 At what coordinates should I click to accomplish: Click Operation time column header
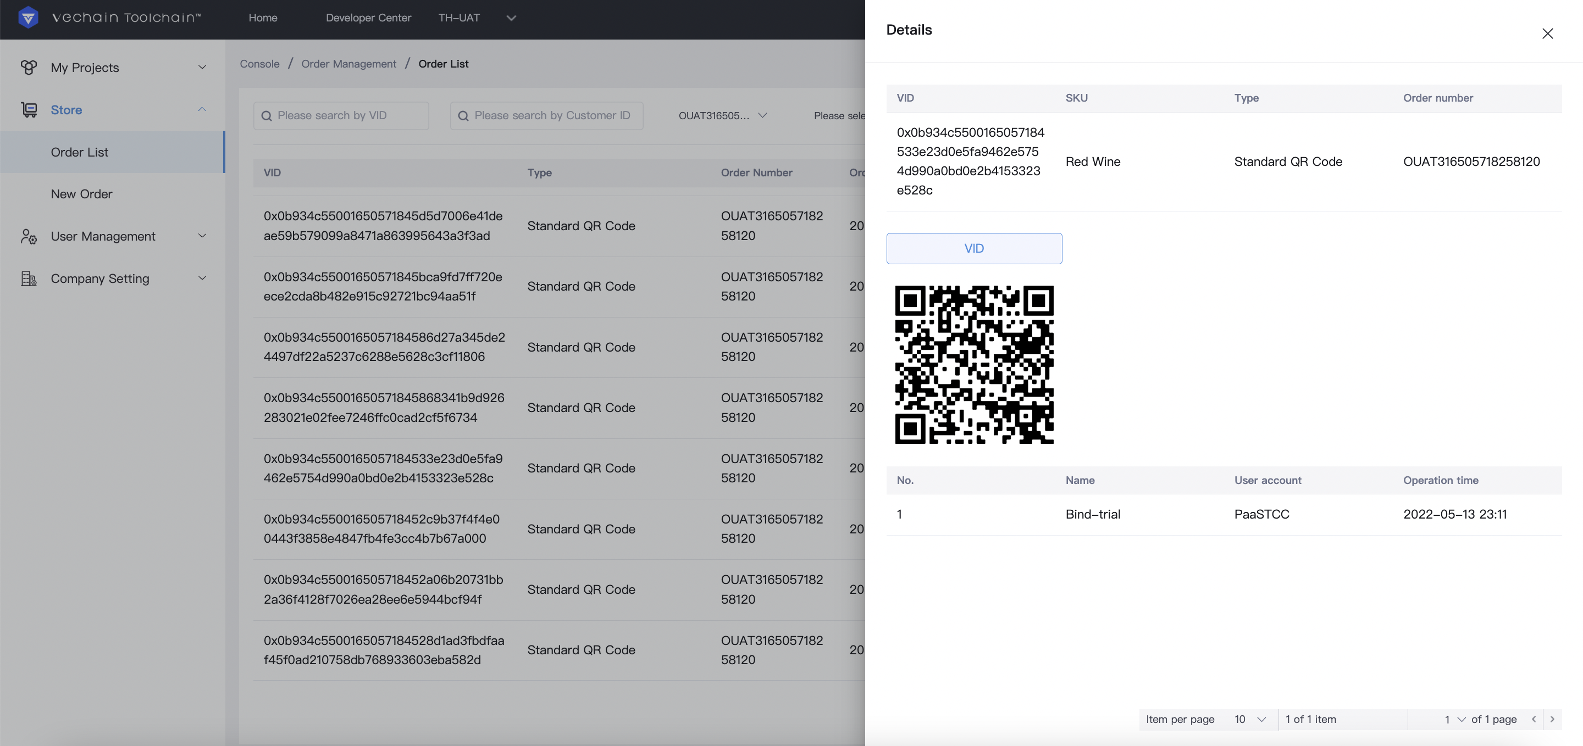pos(1441,481)
